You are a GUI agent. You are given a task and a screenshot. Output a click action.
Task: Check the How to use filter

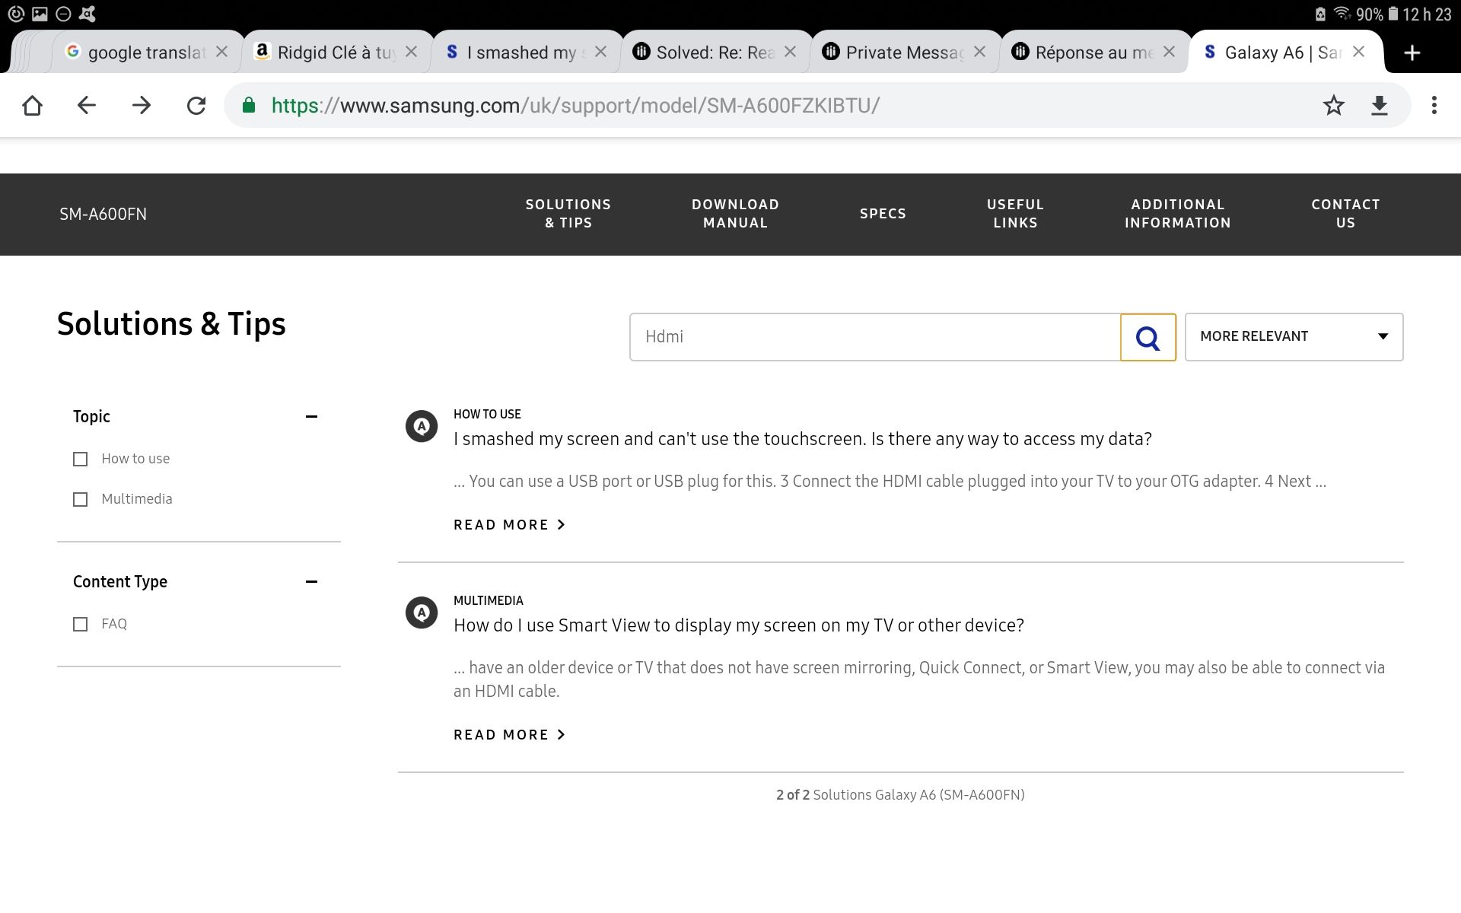pos(80,459)
